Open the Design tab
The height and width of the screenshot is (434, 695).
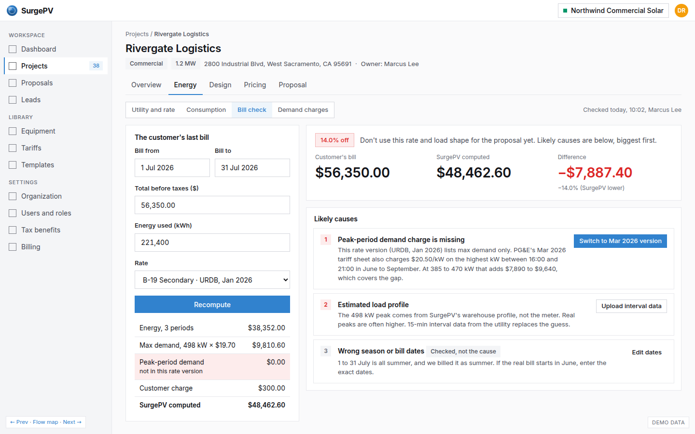[220, 85]
